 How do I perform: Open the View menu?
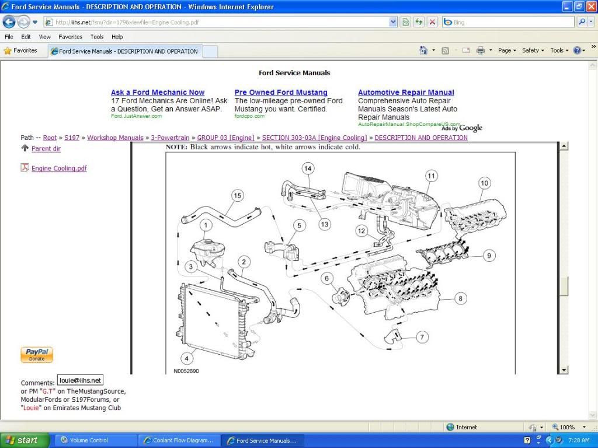(x=44, y=37)
